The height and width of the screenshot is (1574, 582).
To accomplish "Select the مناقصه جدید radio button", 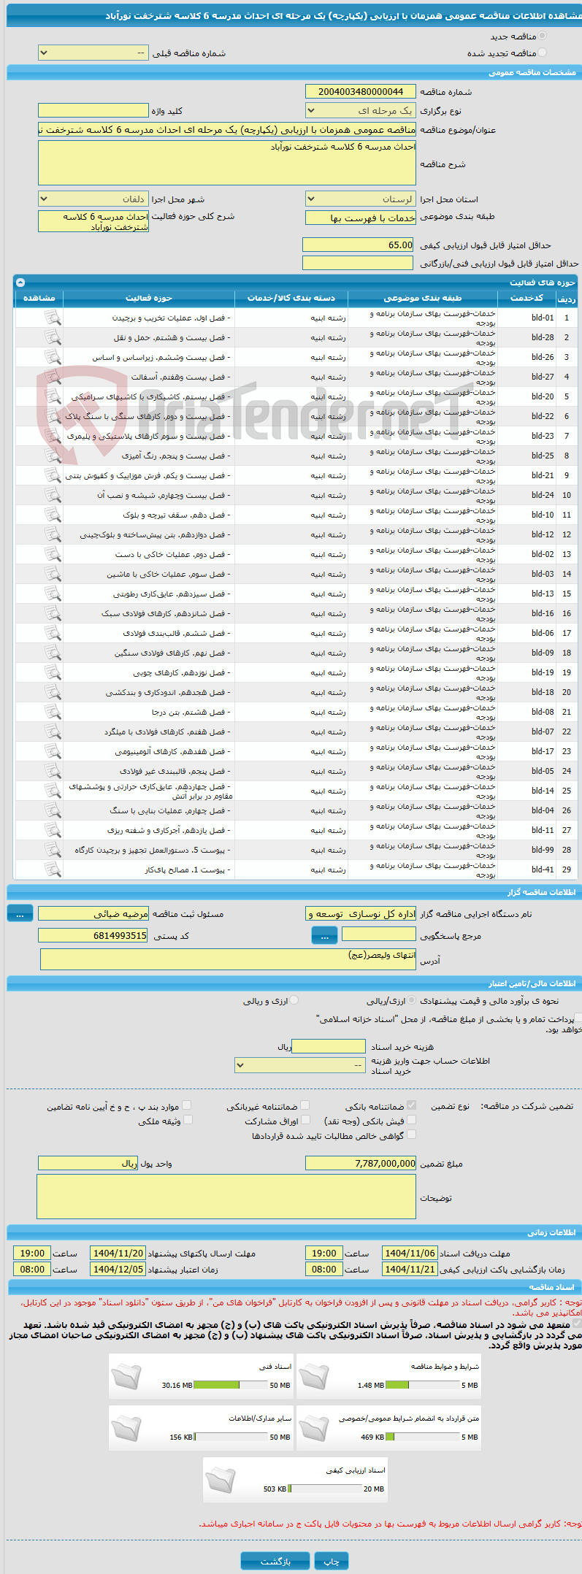I will point(542,36).
